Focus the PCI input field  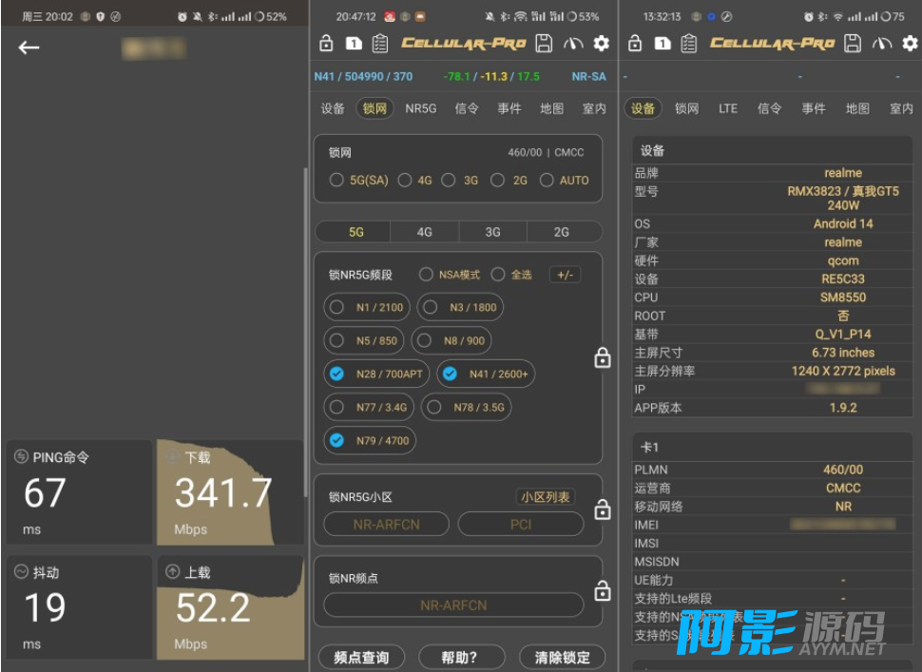click(x=520, y=524)
